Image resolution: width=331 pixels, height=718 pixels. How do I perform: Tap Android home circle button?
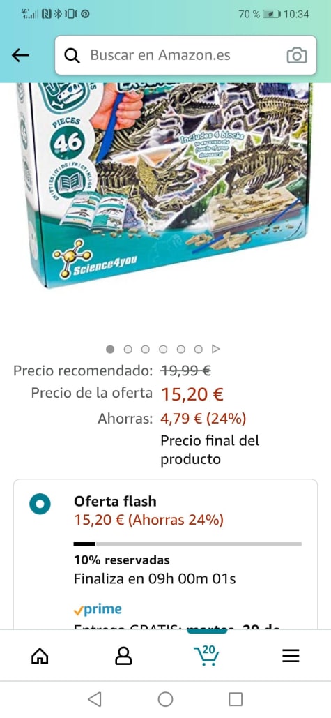coord(166,699)
